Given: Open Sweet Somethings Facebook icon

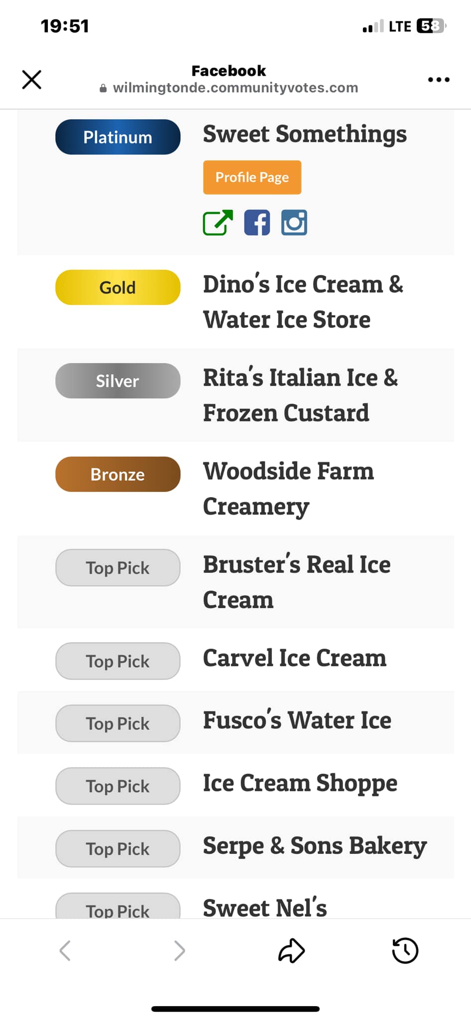Looking at the screenshot, I should pos(257,222).
